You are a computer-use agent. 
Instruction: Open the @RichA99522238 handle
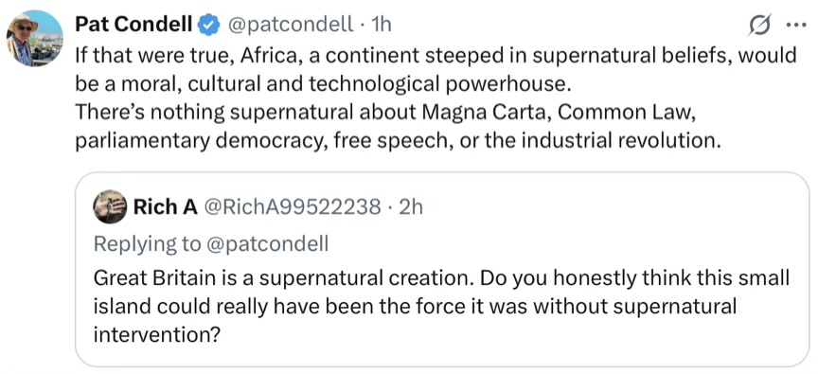(x=293, y=207)
